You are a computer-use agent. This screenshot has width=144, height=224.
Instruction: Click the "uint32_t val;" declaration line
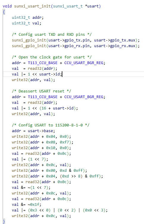tap(27, 23)
